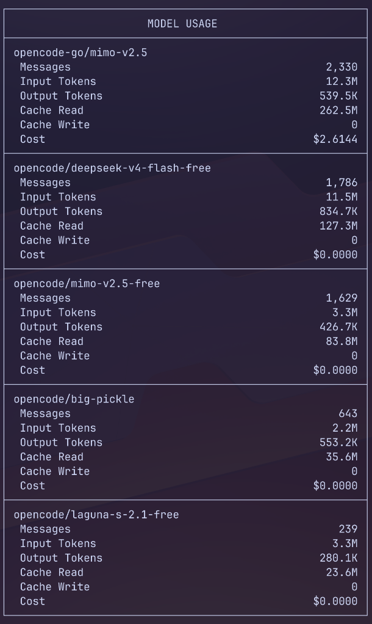
Task: Click the 127.3M cache read value
Action: coord(338,226)
